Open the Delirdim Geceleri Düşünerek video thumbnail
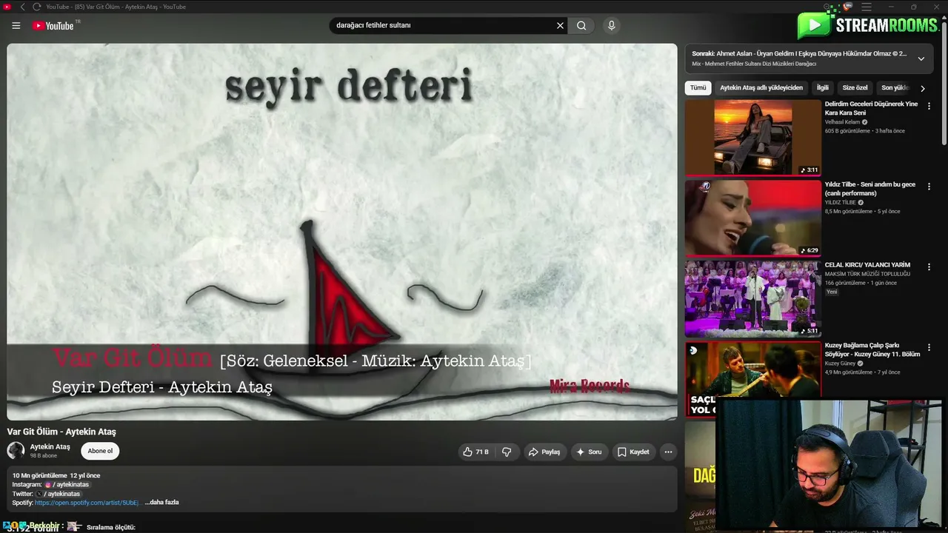 tap(753, 138)
